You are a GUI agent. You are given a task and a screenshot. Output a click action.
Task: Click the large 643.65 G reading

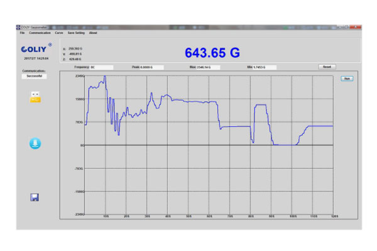[x=212, y=51]
